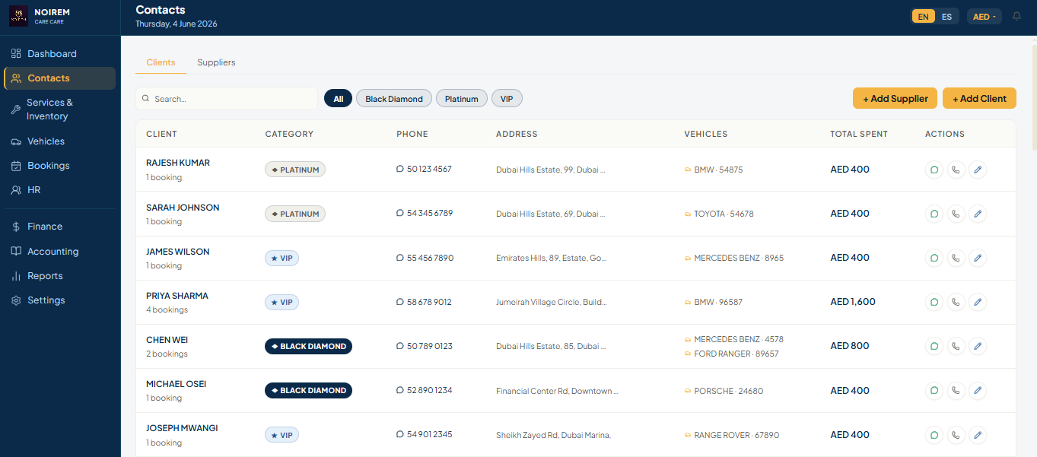Open notifications bell
The height and width of the screenshot is (457, 1037).
(1016, 16)
